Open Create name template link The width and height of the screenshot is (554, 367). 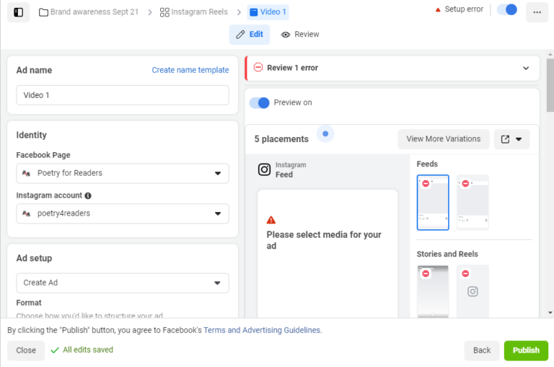190,70
